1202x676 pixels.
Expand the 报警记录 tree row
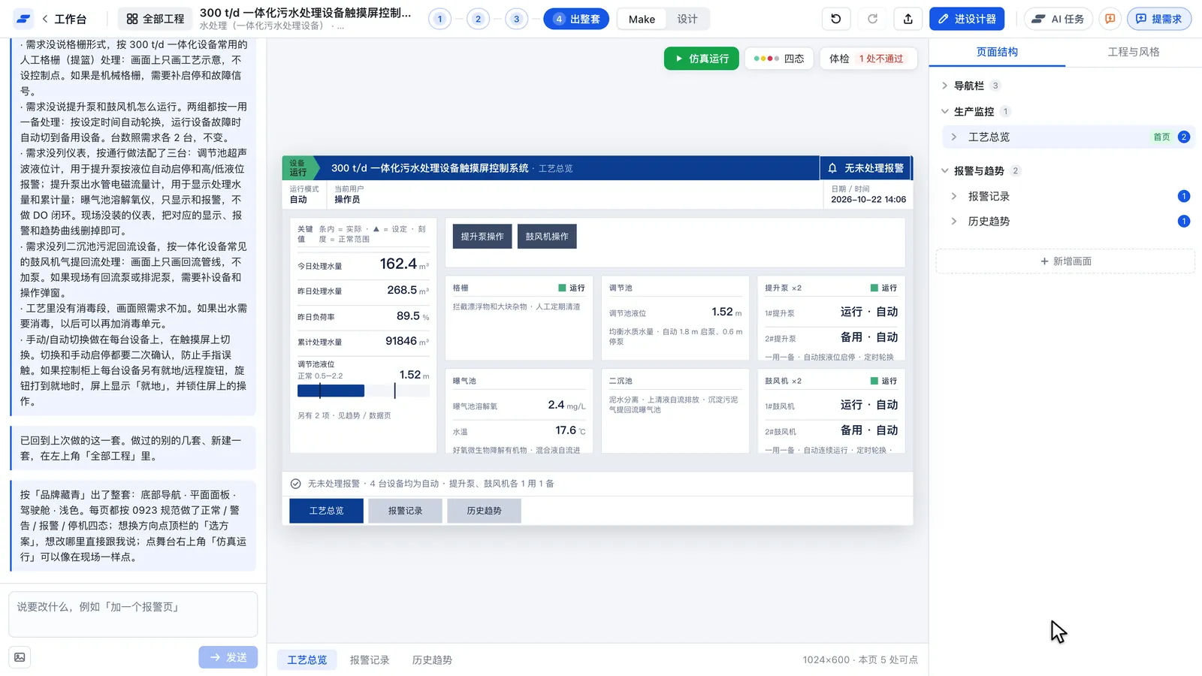[954, 196]
